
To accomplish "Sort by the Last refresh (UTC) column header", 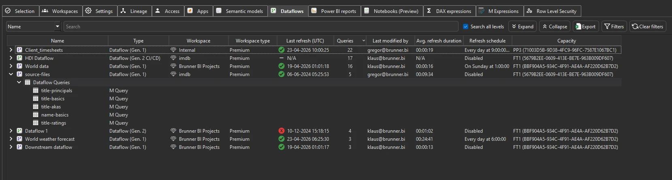I will tap(305, 41).
